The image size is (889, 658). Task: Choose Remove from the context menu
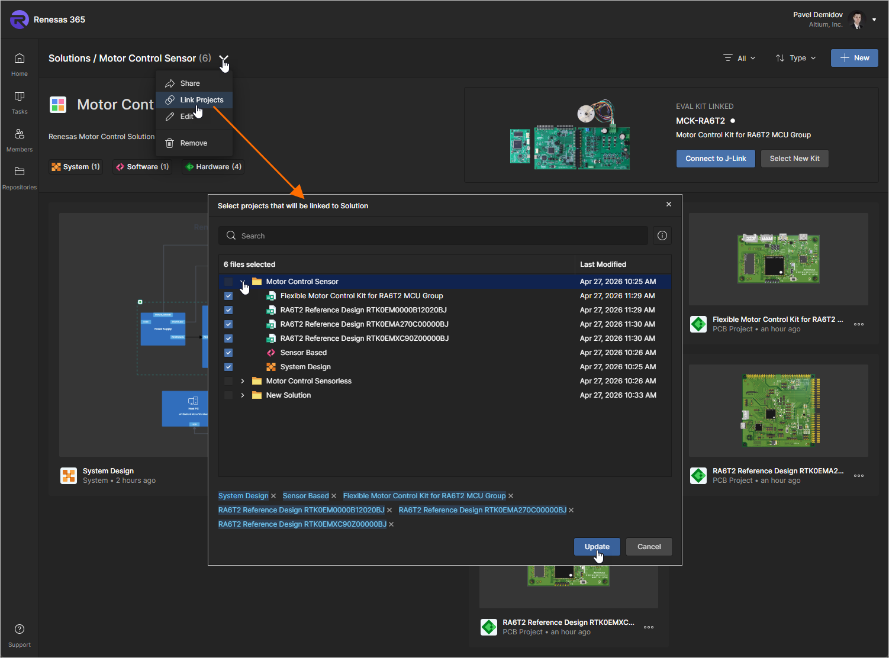(194, 143)
